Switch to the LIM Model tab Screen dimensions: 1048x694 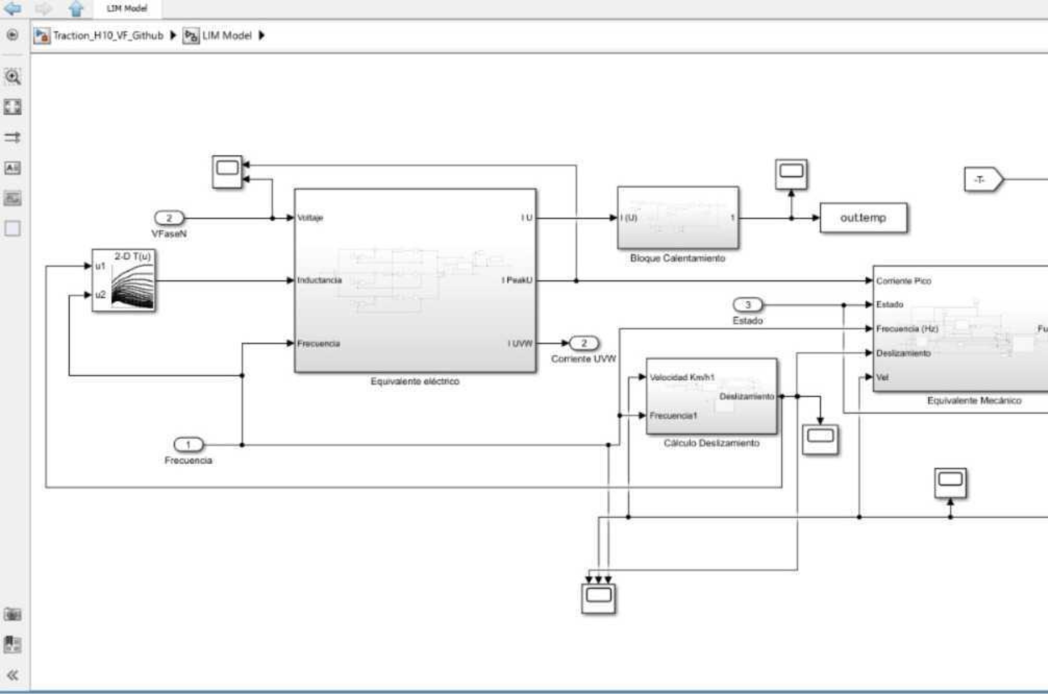pyautogui.click(x=127, y=9)
